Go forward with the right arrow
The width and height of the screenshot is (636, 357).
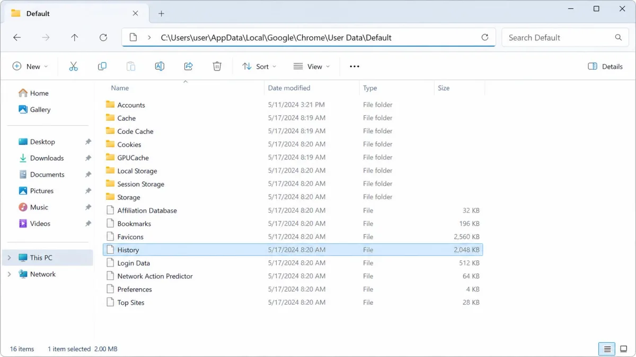(46, 38)
